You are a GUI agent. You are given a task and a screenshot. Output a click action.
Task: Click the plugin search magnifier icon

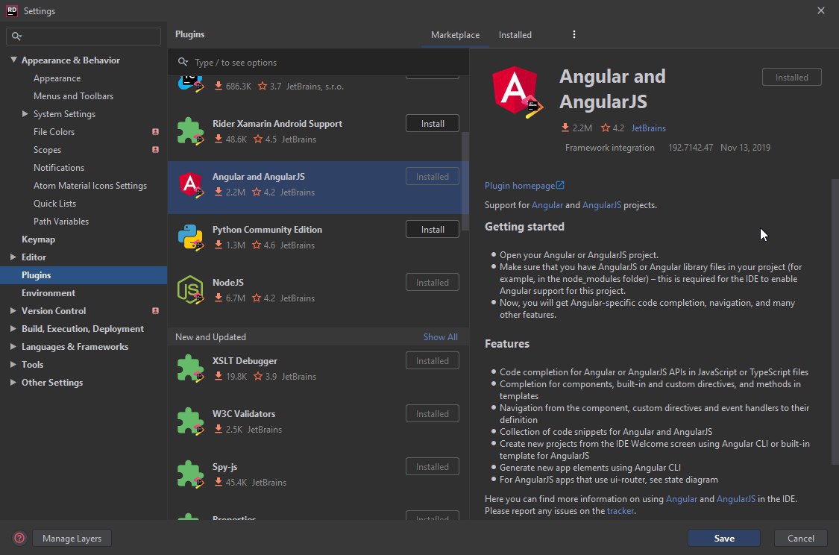tap(183, 62)
